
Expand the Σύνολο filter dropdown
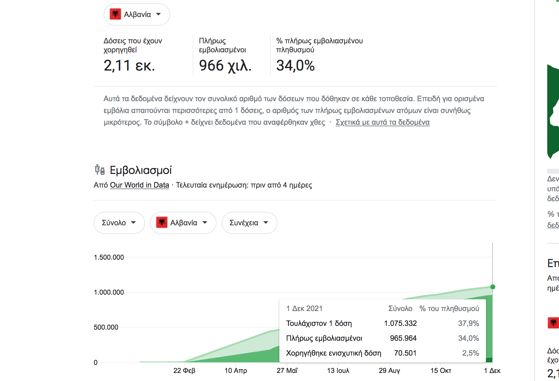click(119, 223)
